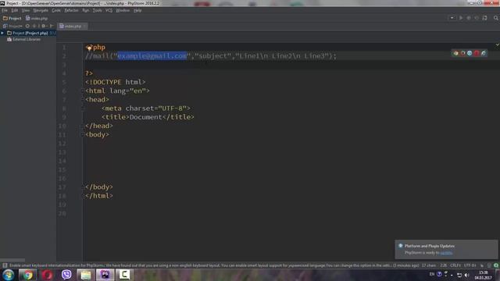Click the horizontal scrollbar under Project panel
The image size is (500, 281).
point(12,260)
